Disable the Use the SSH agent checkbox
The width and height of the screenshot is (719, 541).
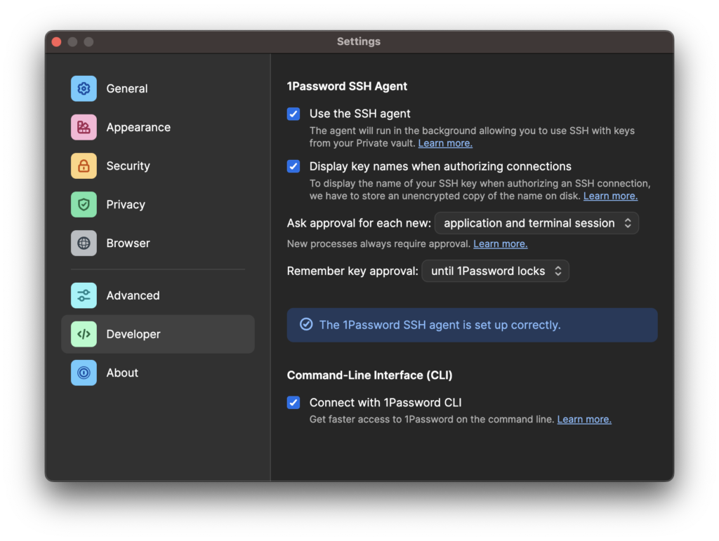pyautogui.click(x=293, y=114)
